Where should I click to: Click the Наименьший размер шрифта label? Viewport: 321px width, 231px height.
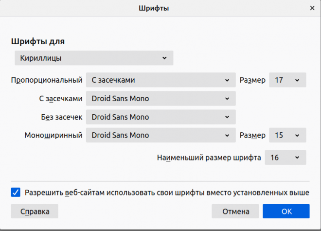click(x=209, y=158)
